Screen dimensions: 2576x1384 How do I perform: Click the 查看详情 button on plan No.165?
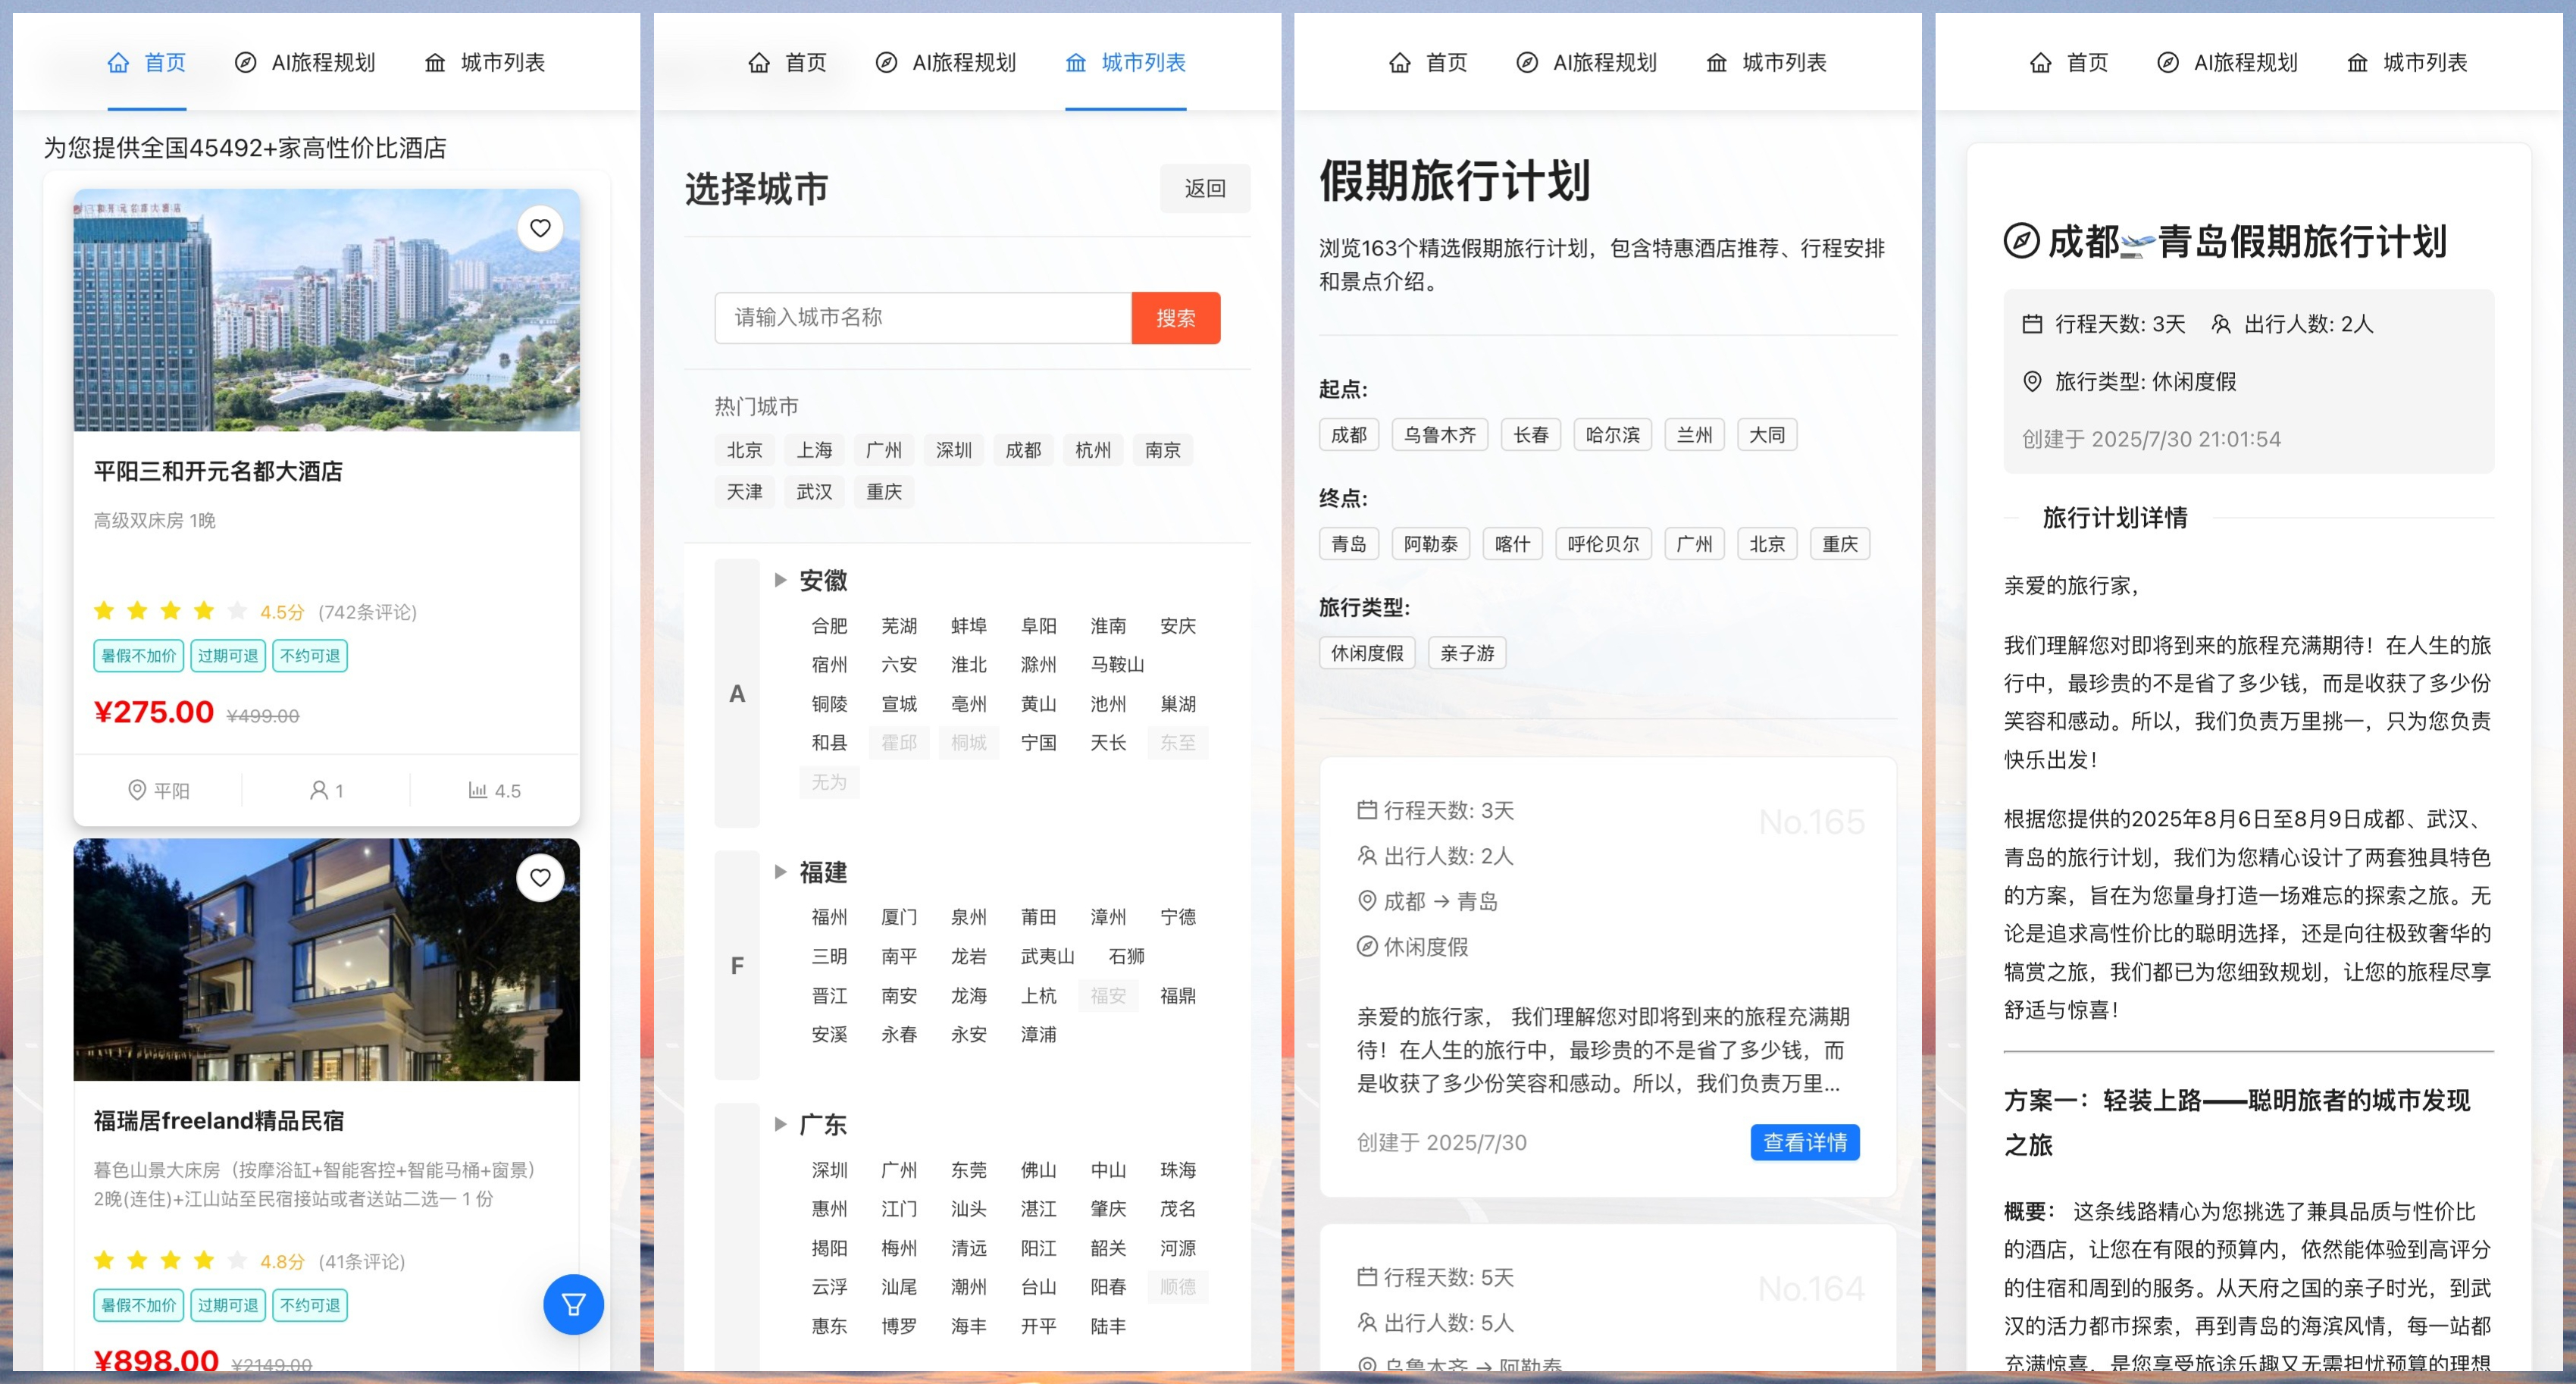[1804, 1142]
